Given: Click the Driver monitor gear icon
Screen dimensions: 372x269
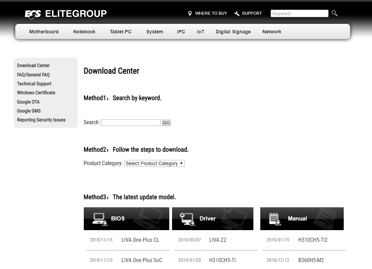Looking at the screenshot, I should tap(187, 219).
